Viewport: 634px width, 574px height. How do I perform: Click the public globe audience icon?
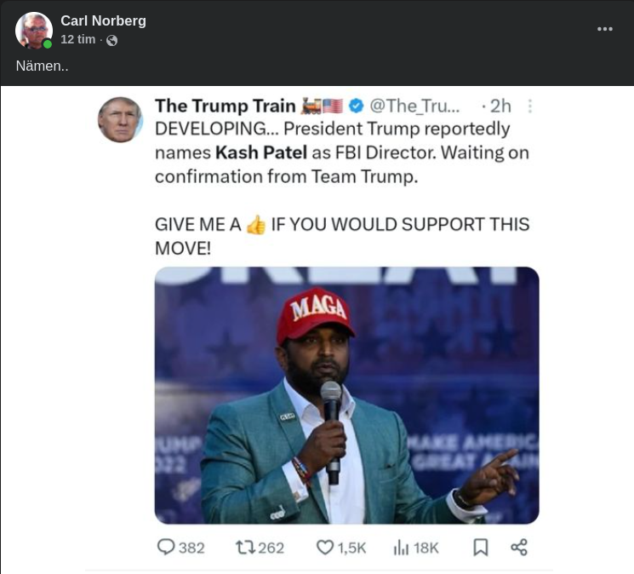111,40
